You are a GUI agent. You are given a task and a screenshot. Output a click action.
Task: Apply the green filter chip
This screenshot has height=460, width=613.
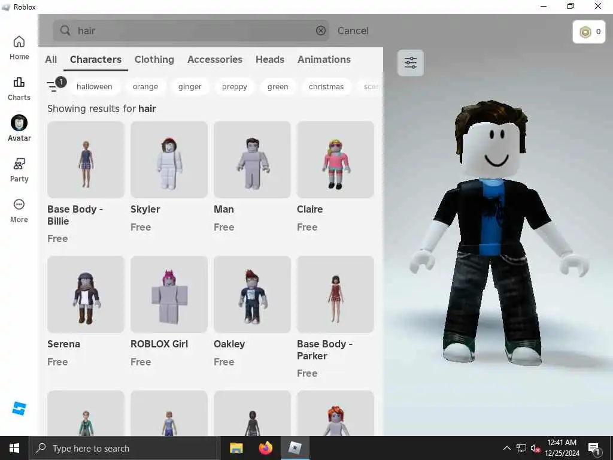(278, 86)
